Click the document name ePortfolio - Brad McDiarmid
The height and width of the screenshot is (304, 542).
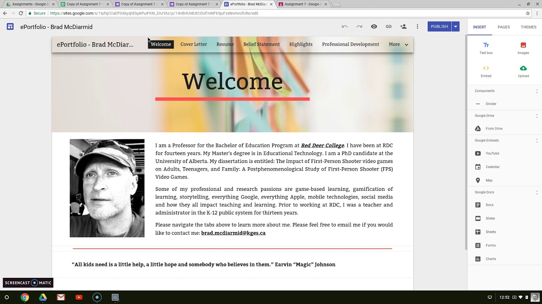56,27
